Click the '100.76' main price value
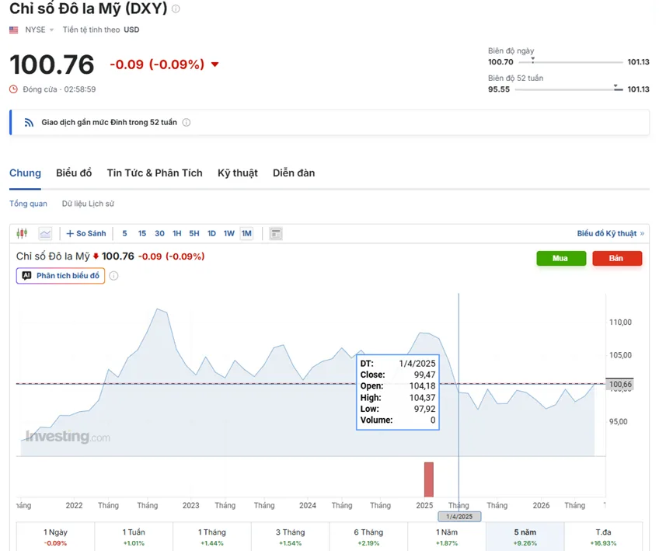659x551 pixels. click(52, 65)
